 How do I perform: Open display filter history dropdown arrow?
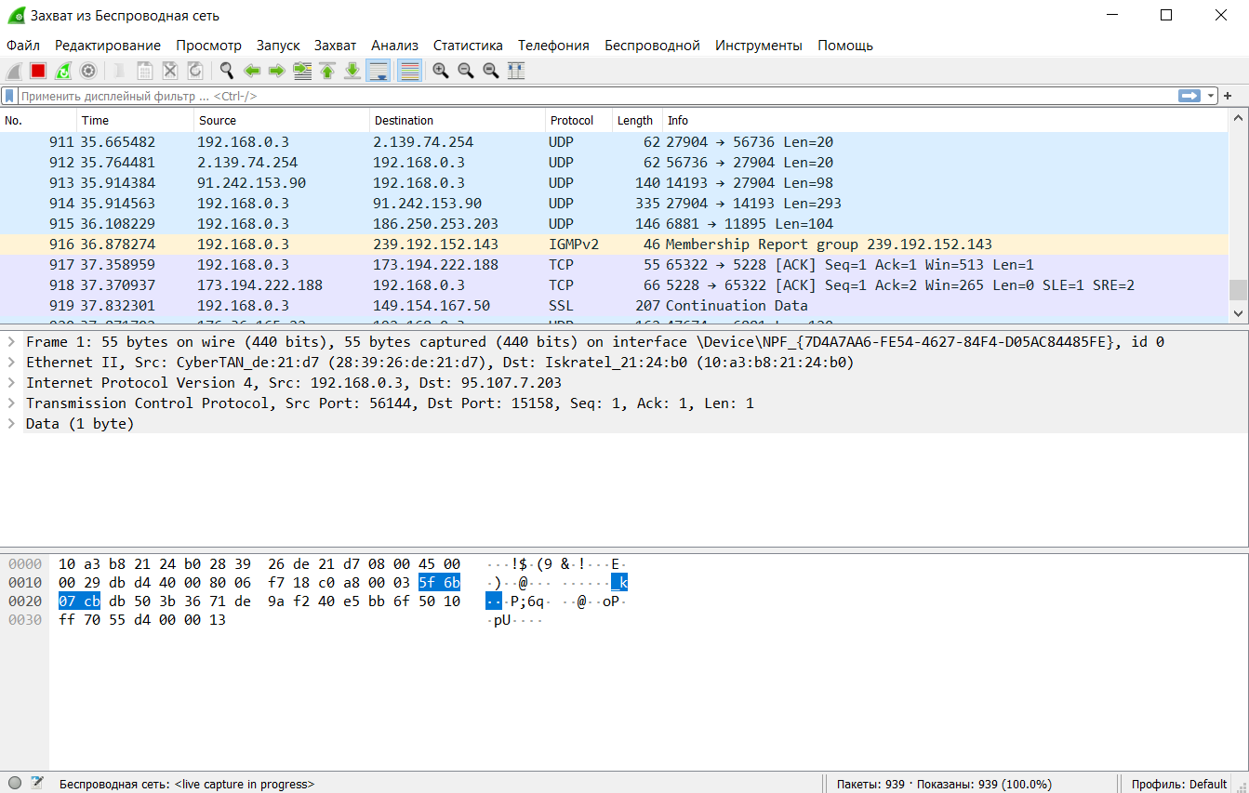pos(1211,96)
